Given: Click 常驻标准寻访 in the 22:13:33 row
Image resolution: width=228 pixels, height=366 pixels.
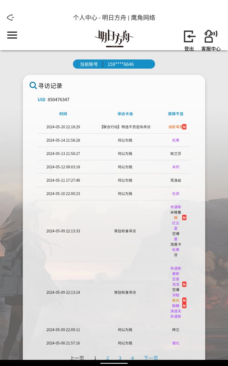Looking at the screenshot, I should tap(125, 231).
